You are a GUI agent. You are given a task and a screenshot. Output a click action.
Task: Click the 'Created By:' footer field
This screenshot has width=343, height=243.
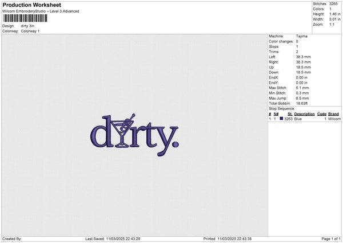click(x=13, y=238)
